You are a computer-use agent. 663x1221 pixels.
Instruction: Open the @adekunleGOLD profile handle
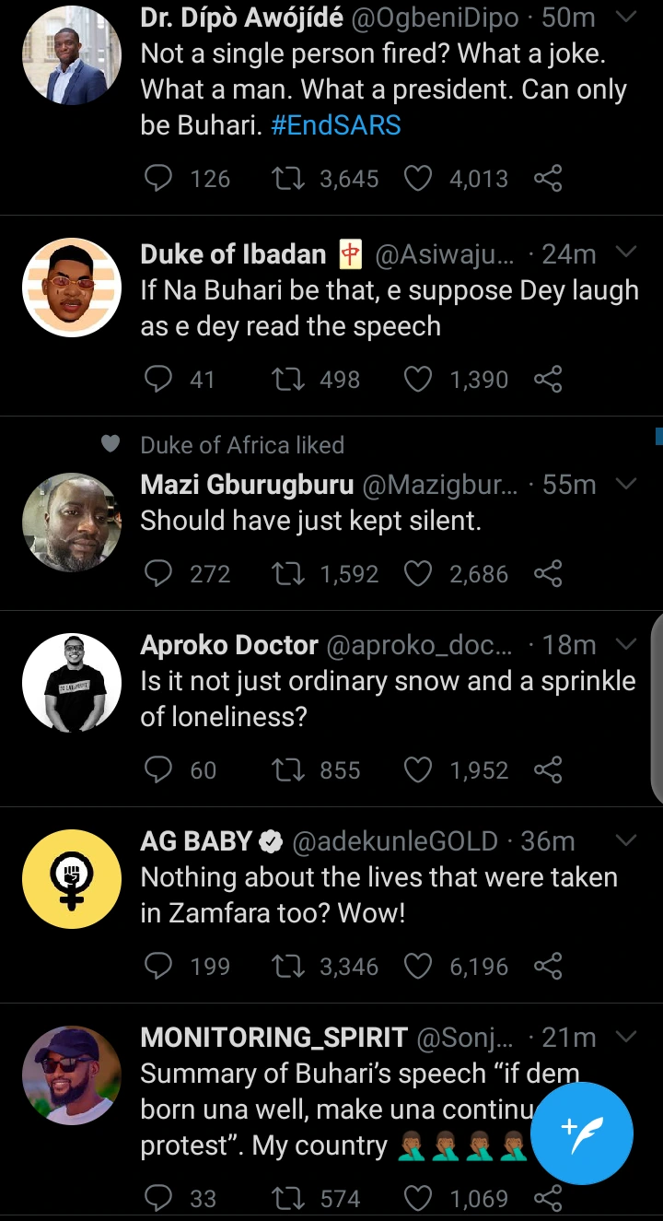[394, 841]
